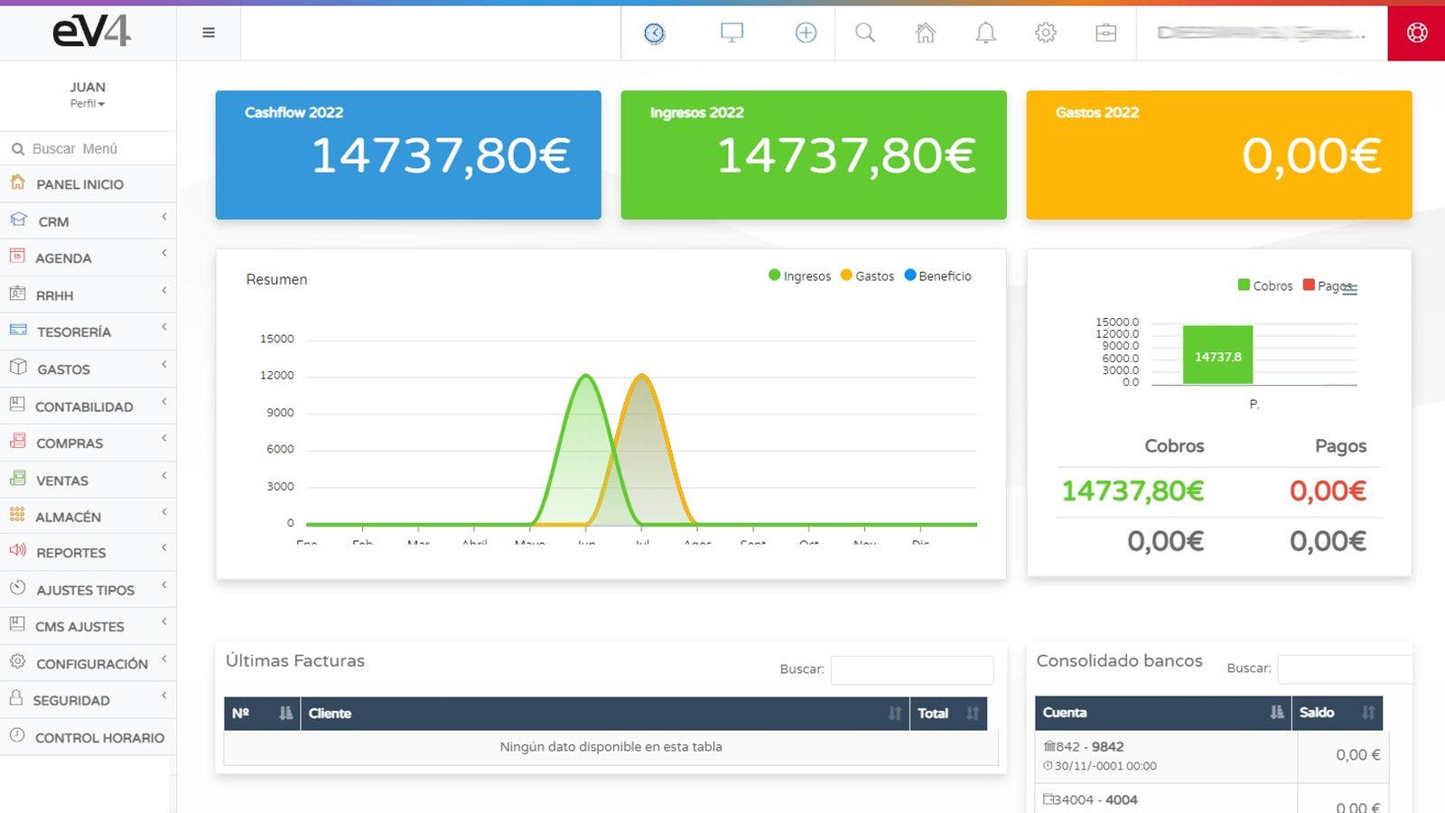The height and width of the screenshot is (813, 1445).
Task: Toggle Gastos series in Resumen legend
Action: coord(867,276)
